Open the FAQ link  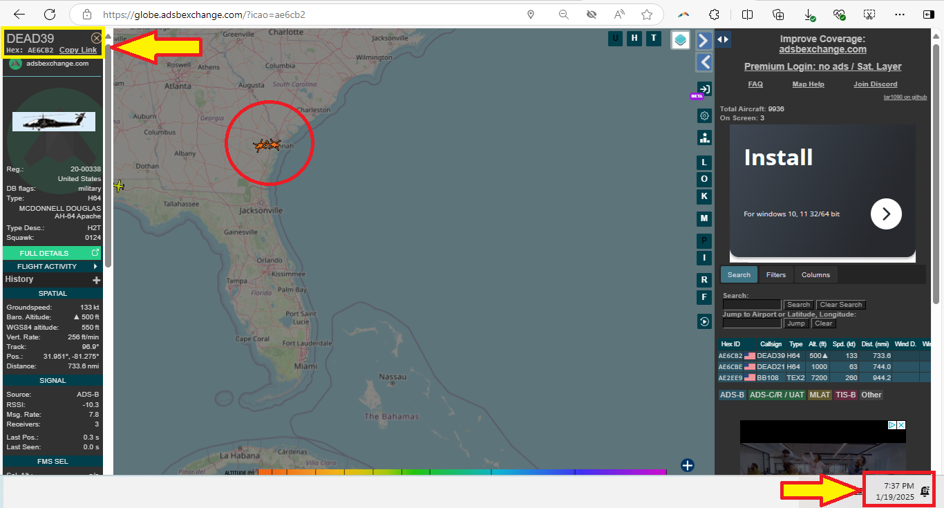[755, 84]
